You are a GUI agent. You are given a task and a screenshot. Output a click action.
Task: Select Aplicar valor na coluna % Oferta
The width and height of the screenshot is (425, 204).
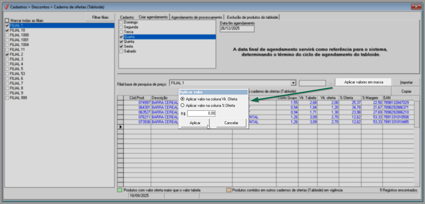(x=183, y=105)
